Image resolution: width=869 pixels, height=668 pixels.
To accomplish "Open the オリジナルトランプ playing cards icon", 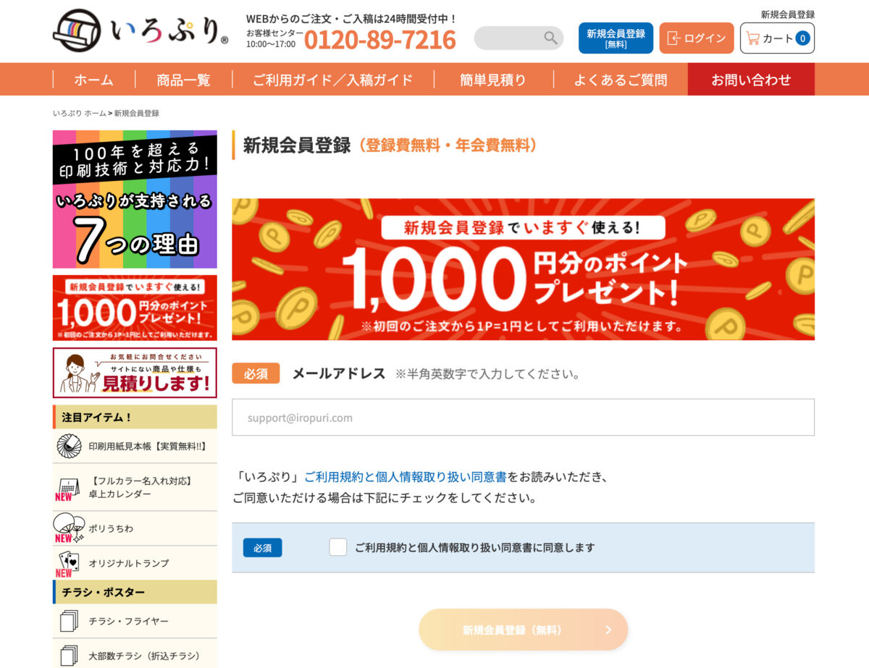I will pos(68,562).
